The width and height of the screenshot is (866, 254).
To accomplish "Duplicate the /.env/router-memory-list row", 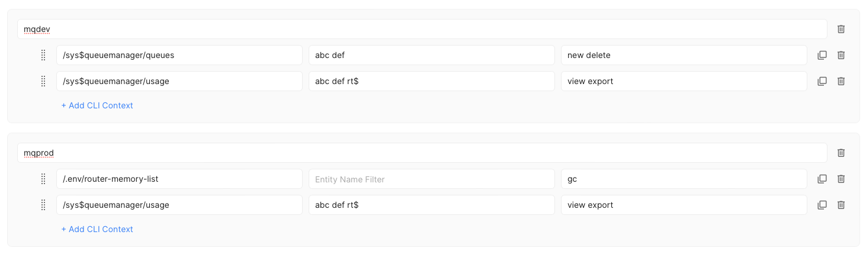I will (x=822, y=179).
